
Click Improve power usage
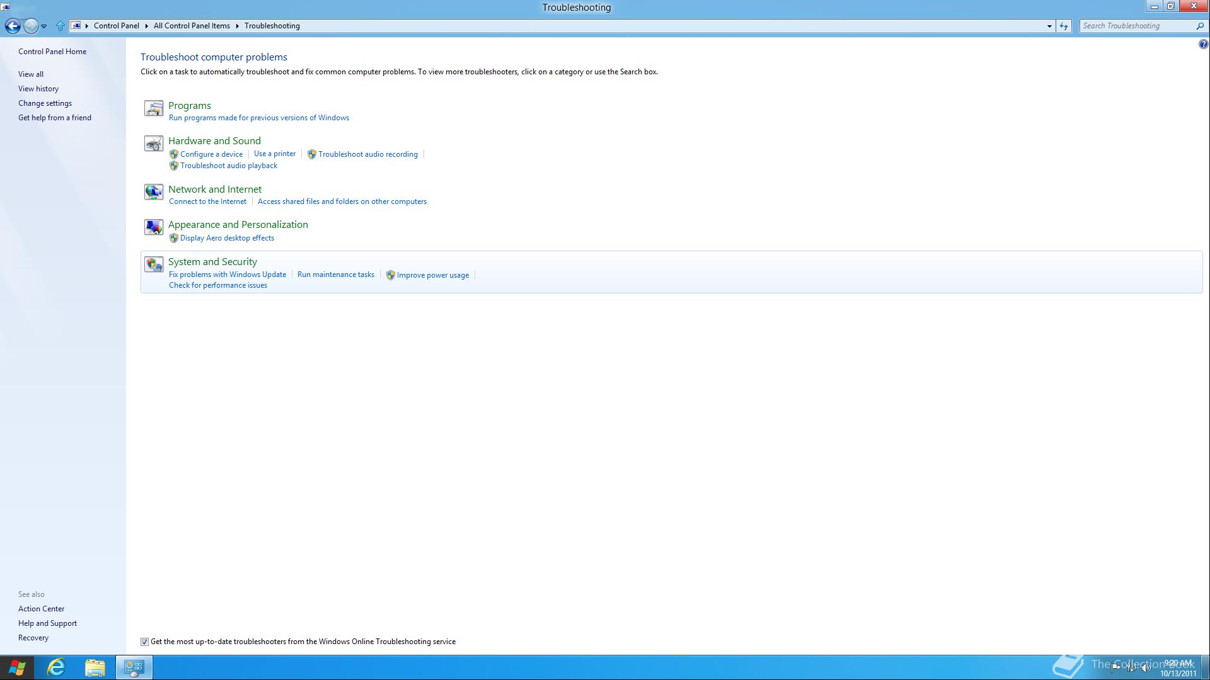point(433,275)
